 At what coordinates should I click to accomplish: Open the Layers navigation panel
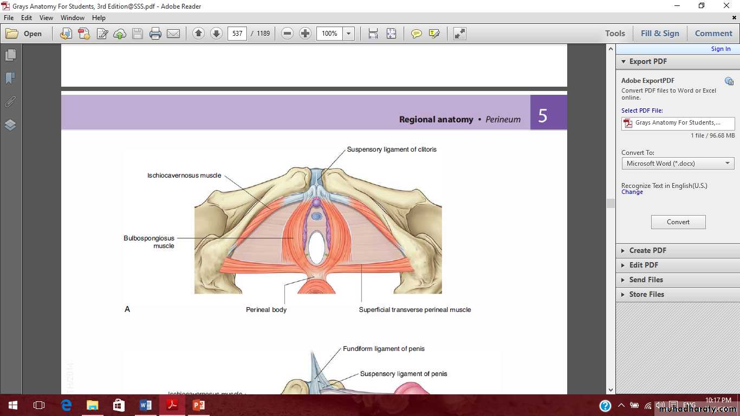click(10, 125)
